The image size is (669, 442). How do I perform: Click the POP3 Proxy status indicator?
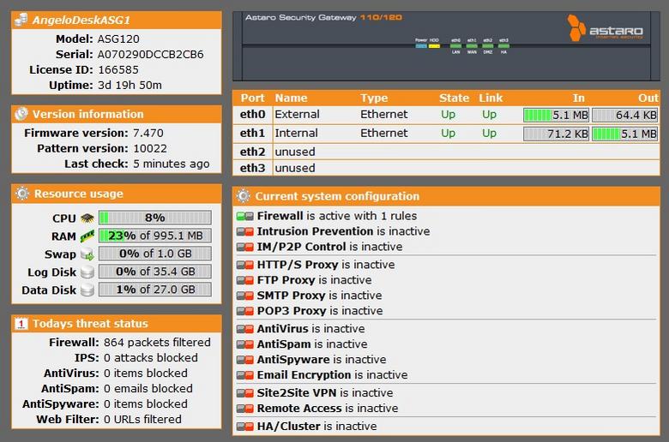tap(245, 311)
